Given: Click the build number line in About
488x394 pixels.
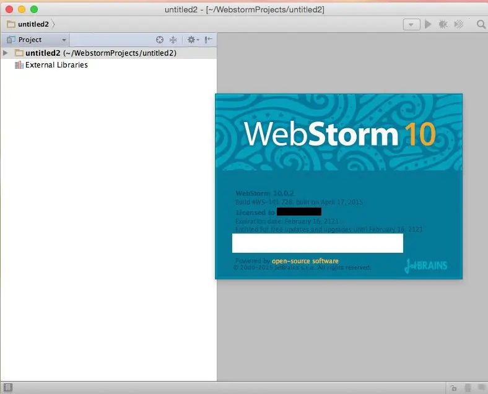Looking at the screenshot, I should [x=298, y=202].
